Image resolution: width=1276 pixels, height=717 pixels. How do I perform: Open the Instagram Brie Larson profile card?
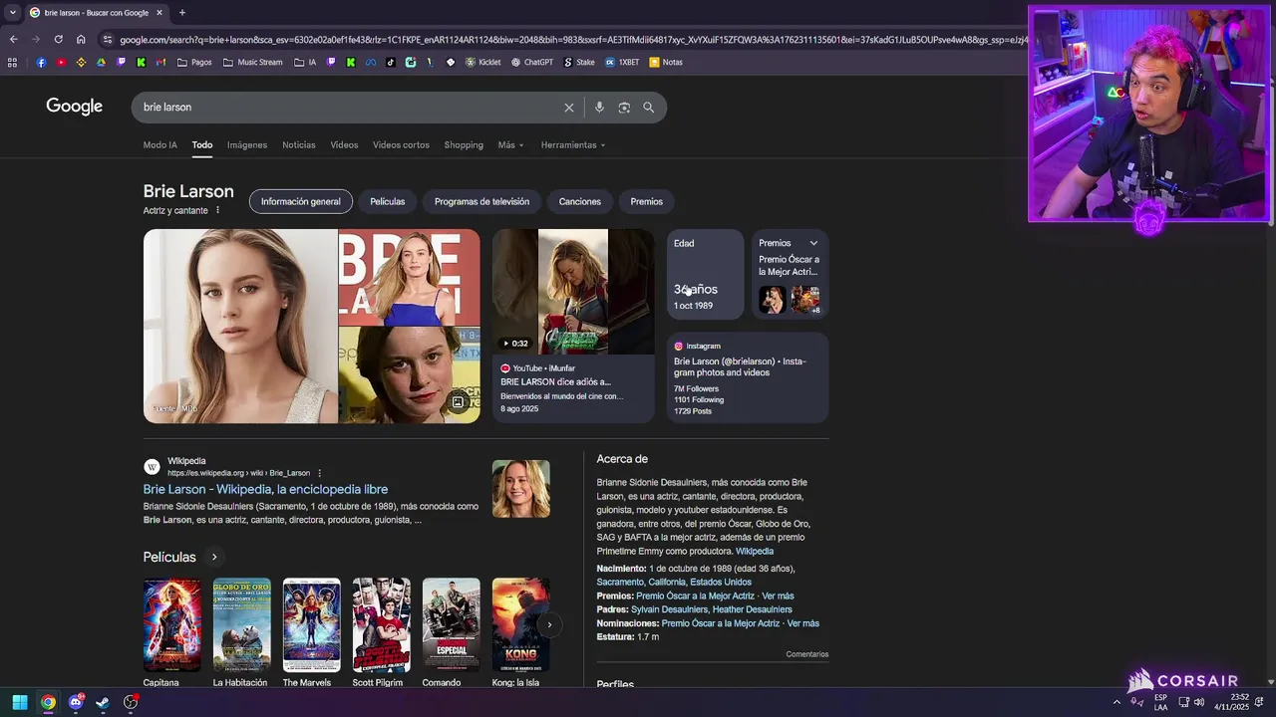pos(748,377)
